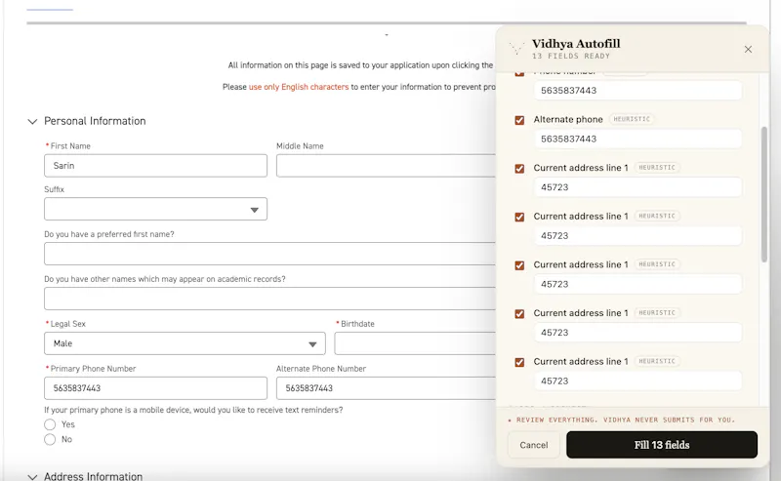Open the Suffix dropdown
This screenshot has height=481, width=781.
(x=155, y=209)
